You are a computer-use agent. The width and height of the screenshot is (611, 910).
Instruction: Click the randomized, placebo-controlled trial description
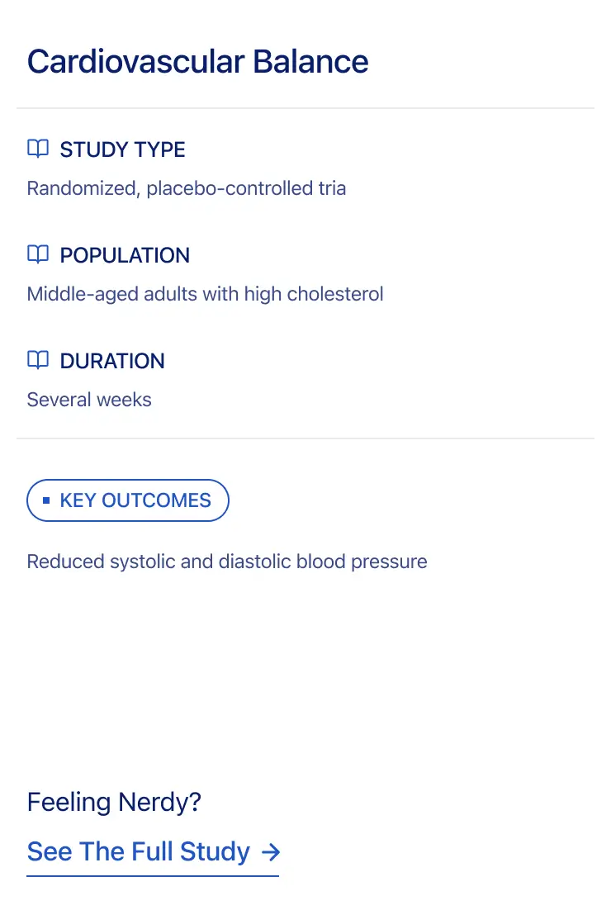(187, 188)
